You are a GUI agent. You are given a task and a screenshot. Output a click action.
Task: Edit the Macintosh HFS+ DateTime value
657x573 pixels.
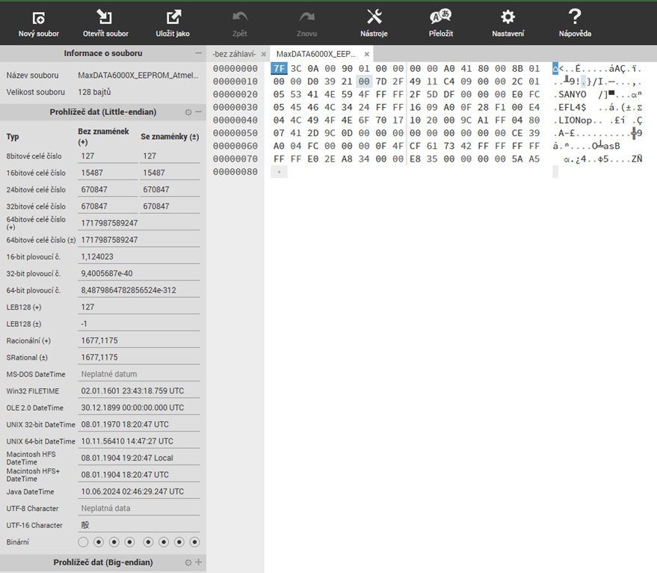(139, 475)
